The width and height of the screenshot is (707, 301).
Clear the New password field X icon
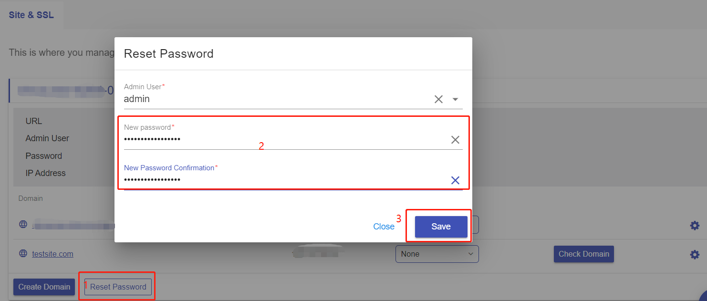click(455, 140)
